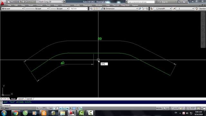Click the Text Style icon

tap(152, 9)
